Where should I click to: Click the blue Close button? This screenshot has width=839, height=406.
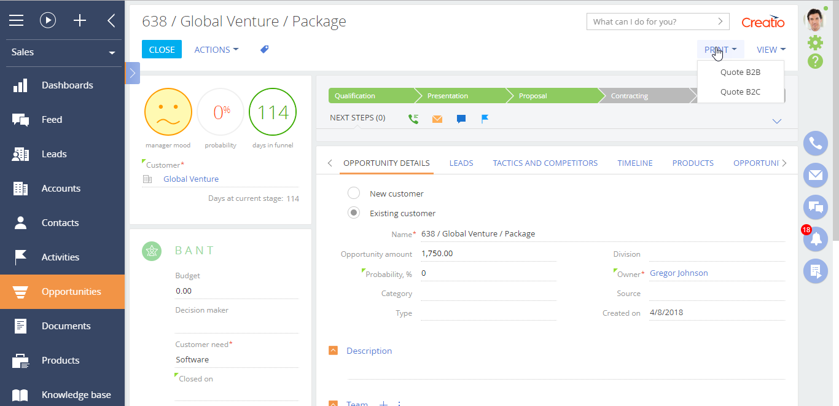[162, 50]
